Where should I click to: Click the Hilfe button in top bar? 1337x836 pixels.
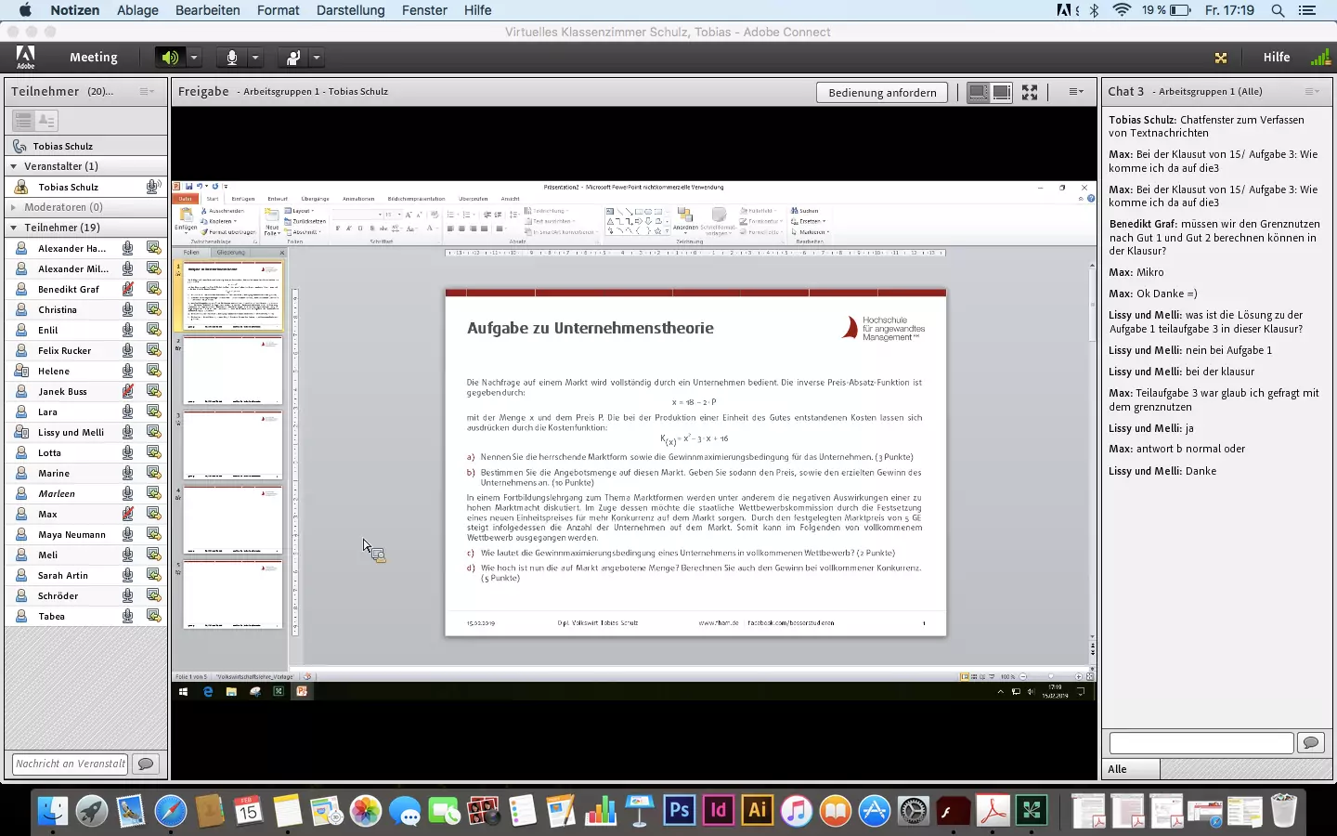pos(1276,58)
